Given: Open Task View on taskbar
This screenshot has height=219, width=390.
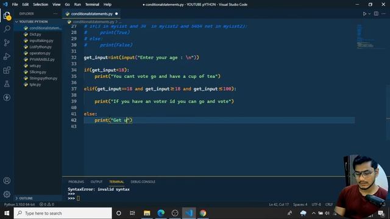Looking at the screenshot, I should pos(132,213).
